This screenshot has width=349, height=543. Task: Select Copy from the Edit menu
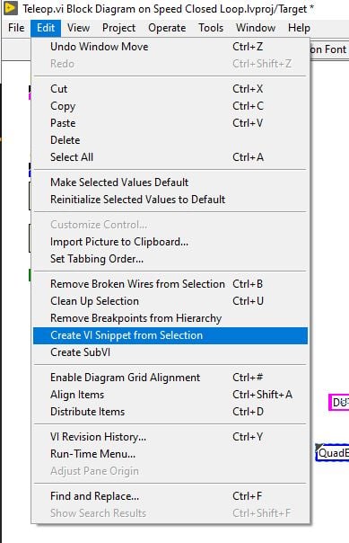(x=170, y=106)
